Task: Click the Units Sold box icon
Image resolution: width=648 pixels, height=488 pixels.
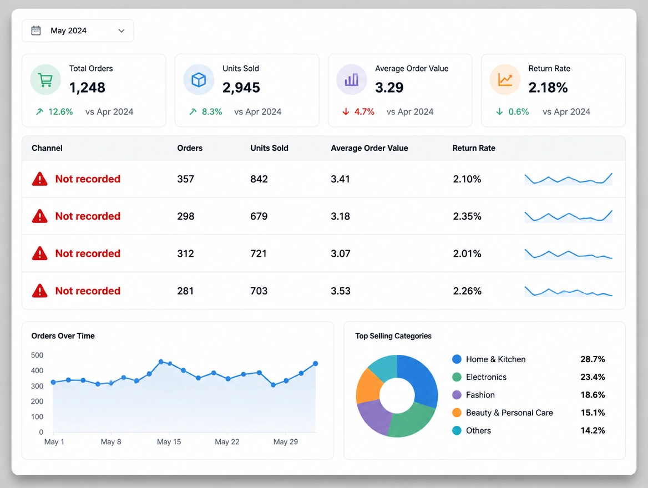Action: [x=199, y=80]
